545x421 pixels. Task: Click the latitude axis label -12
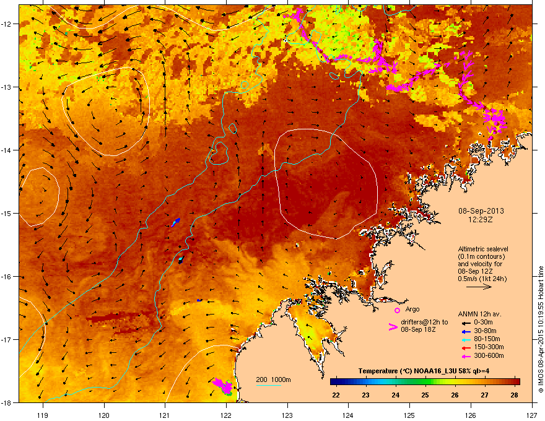coord(6,24)
